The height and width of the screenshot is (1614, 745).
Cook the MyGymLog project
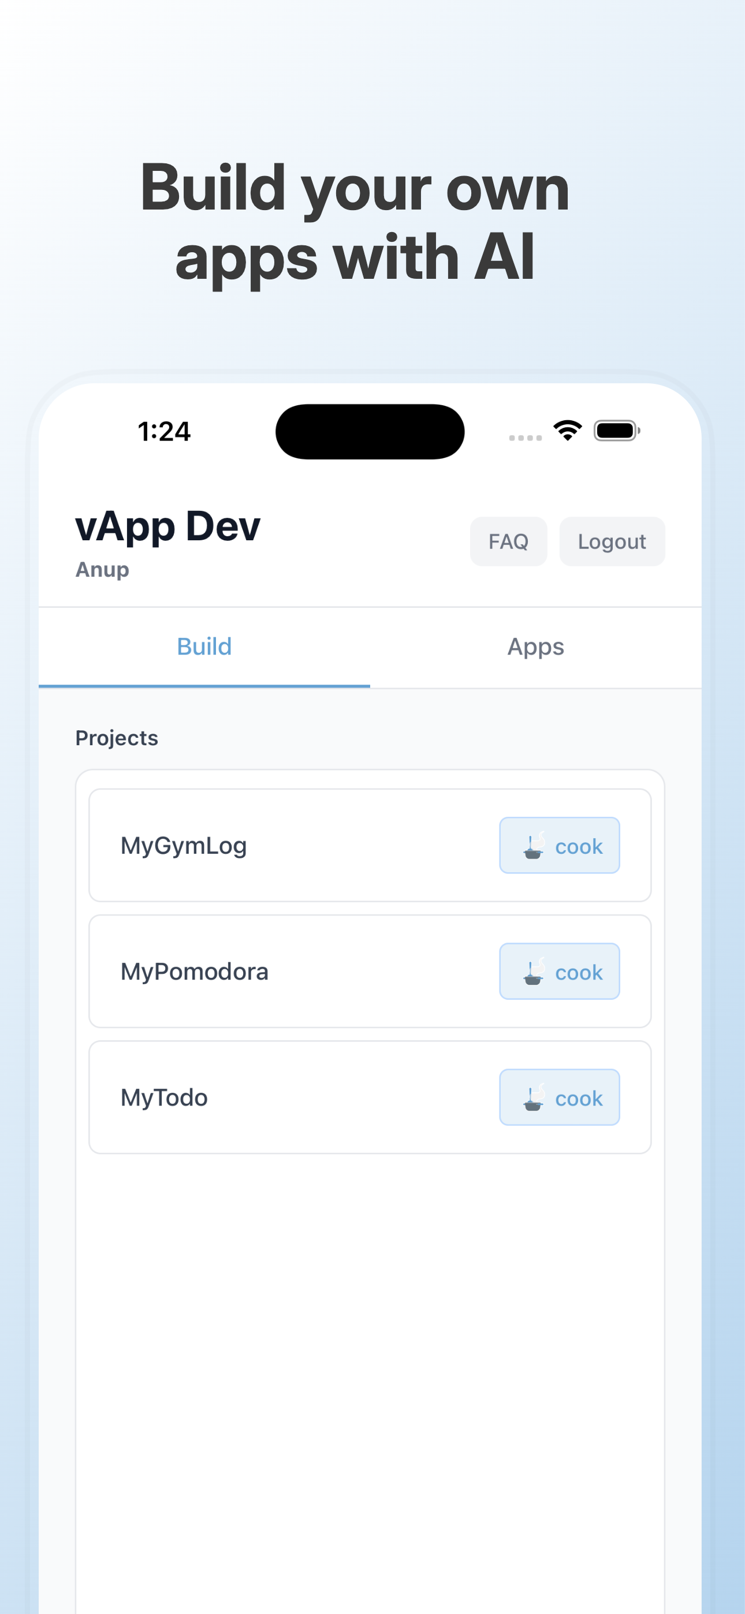(560, 845)
